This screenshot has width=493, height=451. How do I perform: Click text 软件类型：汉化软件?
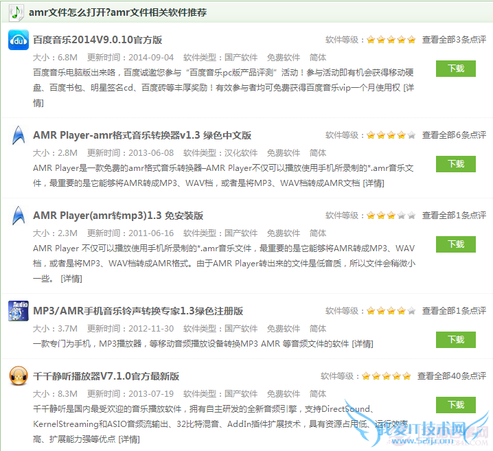(x=220, y=153)
